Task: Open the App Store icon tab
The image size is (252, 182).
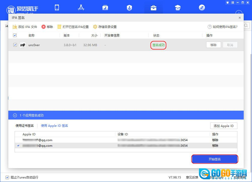Action: (81, 8)
